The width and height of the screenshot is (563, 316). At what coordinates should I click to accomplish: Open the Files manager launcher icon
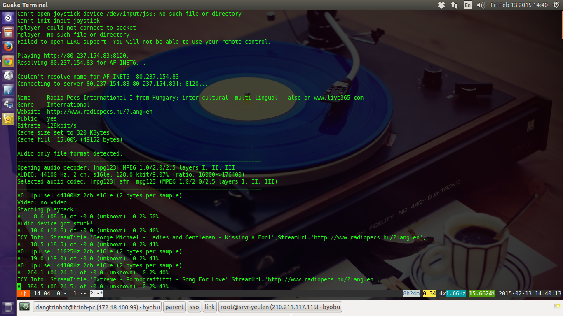click(x=8, y=33)
